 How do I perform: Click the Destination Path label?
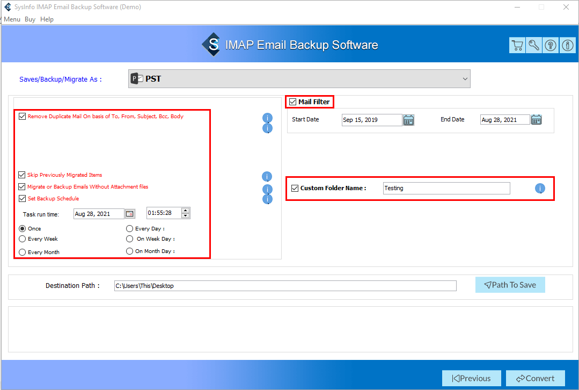point(73,285)
